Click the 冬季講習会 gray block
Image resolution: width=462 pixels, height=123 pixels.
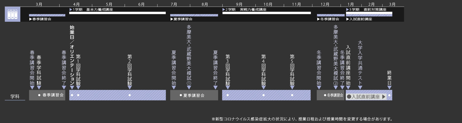coord(331,95)
